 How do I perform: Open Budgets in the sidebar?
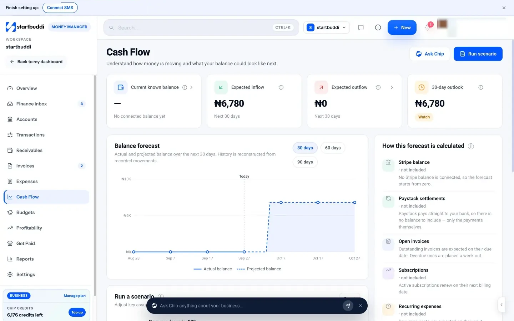click(46, 213)
